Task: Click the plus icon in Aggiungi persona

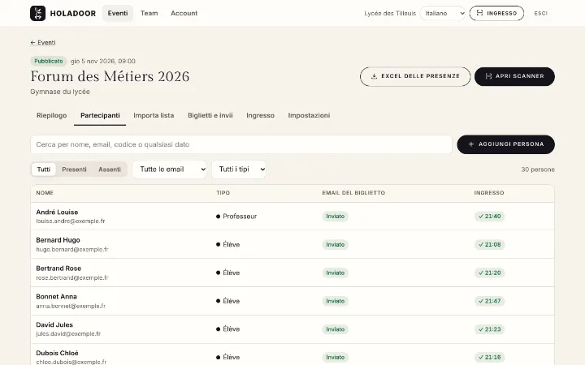Action: [x=470, y=144]
